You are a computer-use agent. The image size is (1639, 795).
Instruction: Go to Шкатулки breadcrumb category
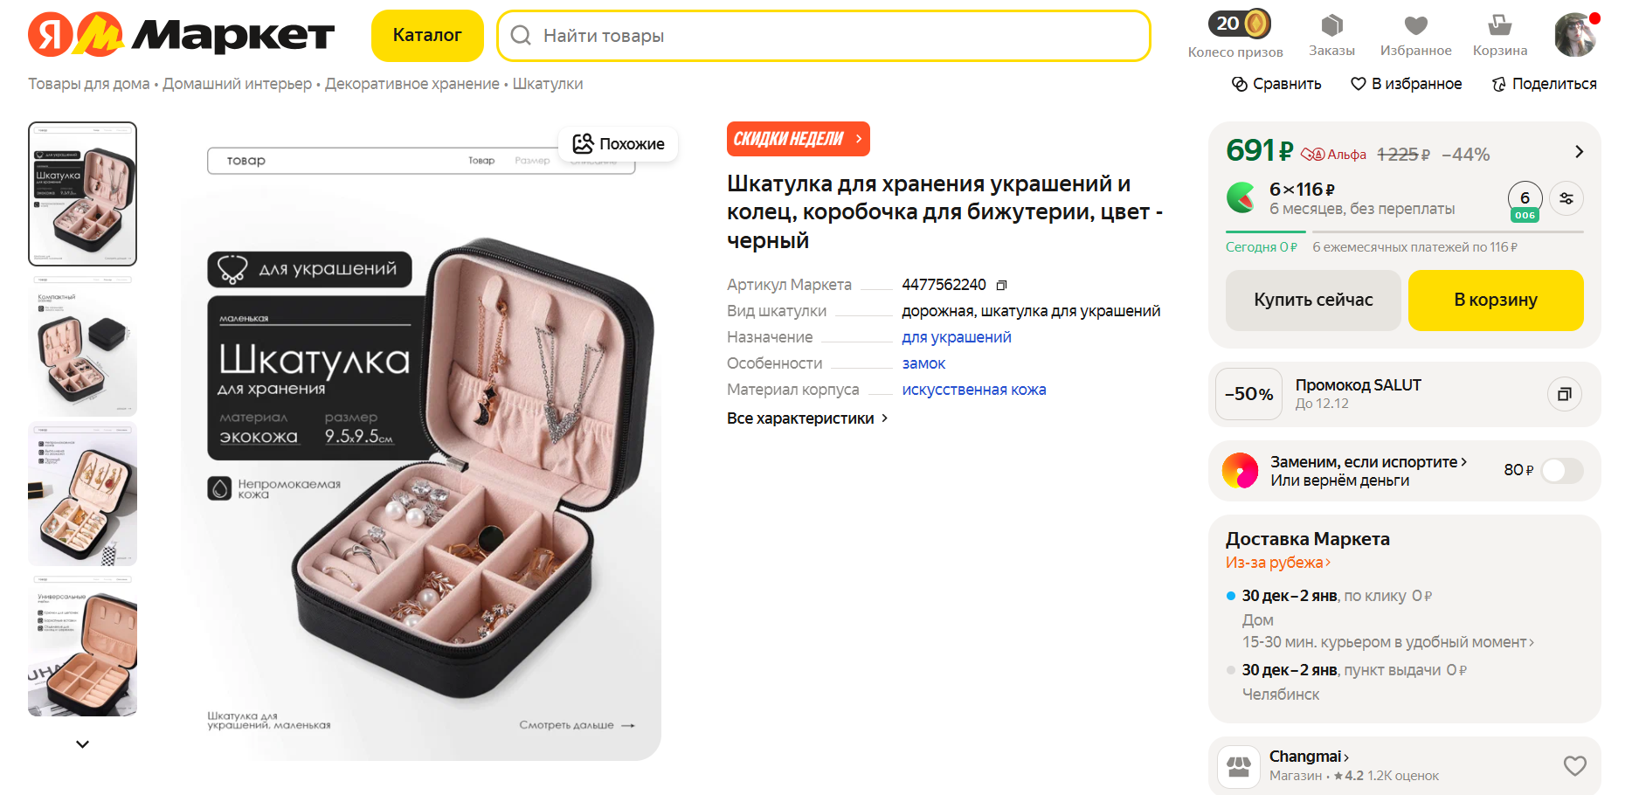point(548,84)
